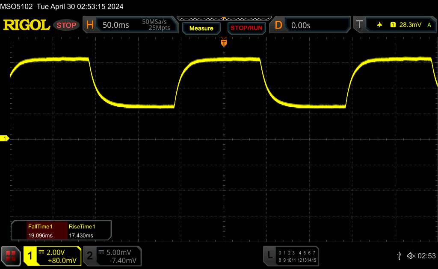
Task: Click the rising edge trigger icon
Action: pyautogui.click(x=379, y=25)
